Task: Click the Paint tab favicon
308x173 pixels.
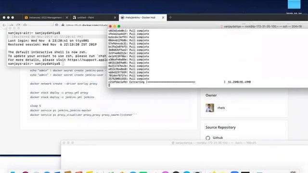Action: pyautogui.click(x=75, y=17)
